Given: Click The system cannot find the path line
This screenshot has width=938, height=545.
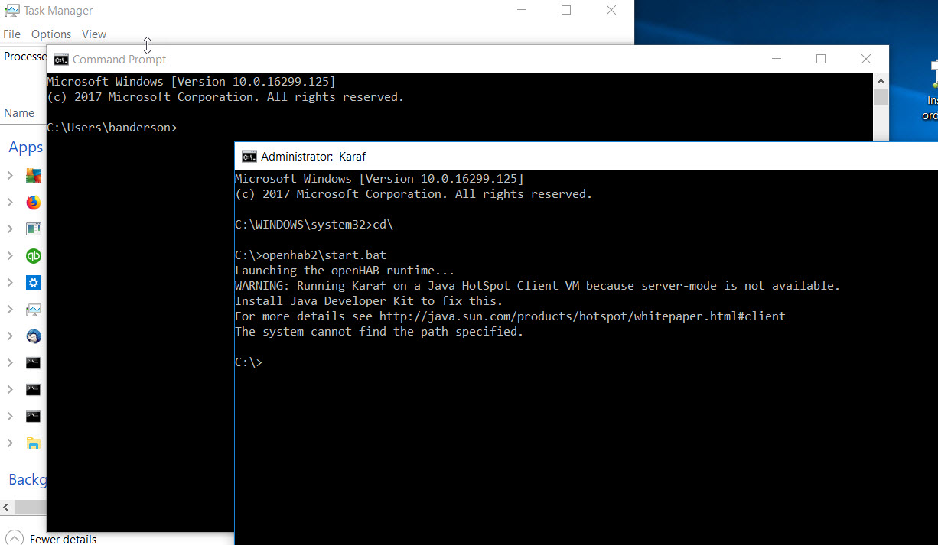Looking at the screenshot, I should (379, 332).
